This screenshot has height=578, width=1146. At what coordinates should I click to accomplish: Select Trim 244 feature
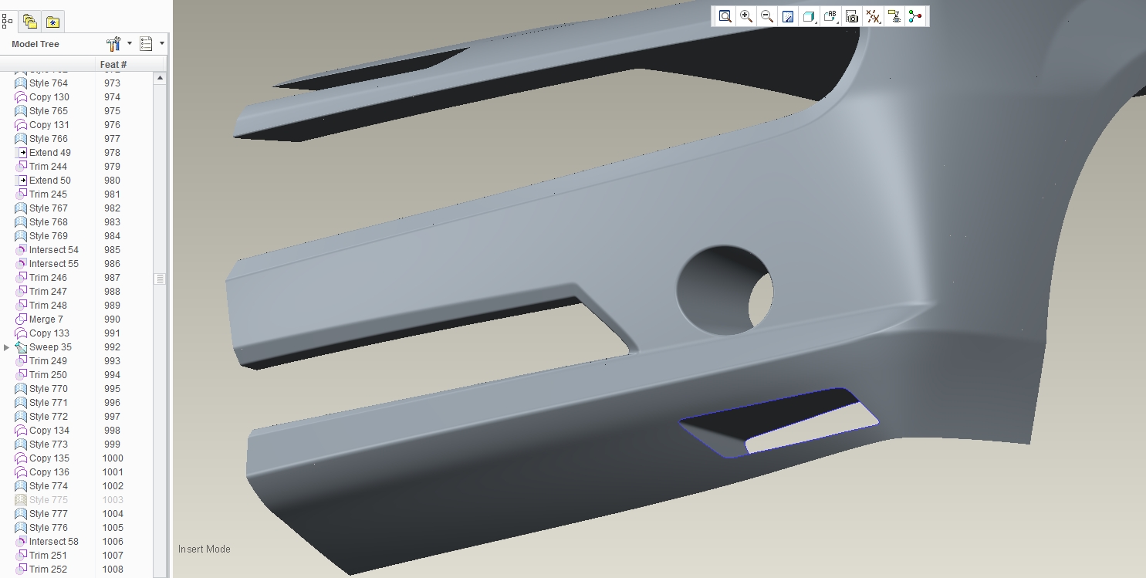pos(48,167)
